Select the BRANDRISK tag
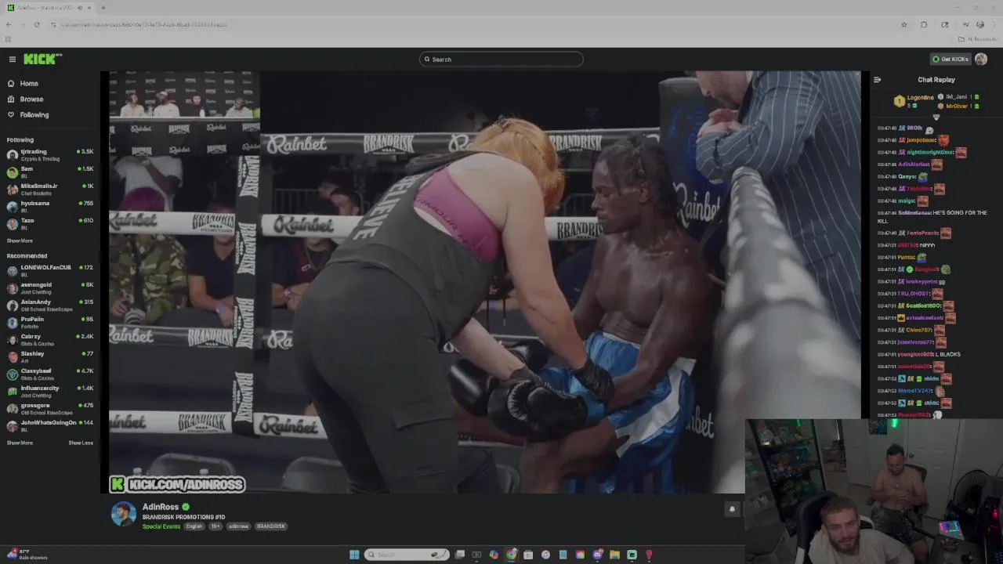This screenshot has height=564, width=1003. point(271,526)
